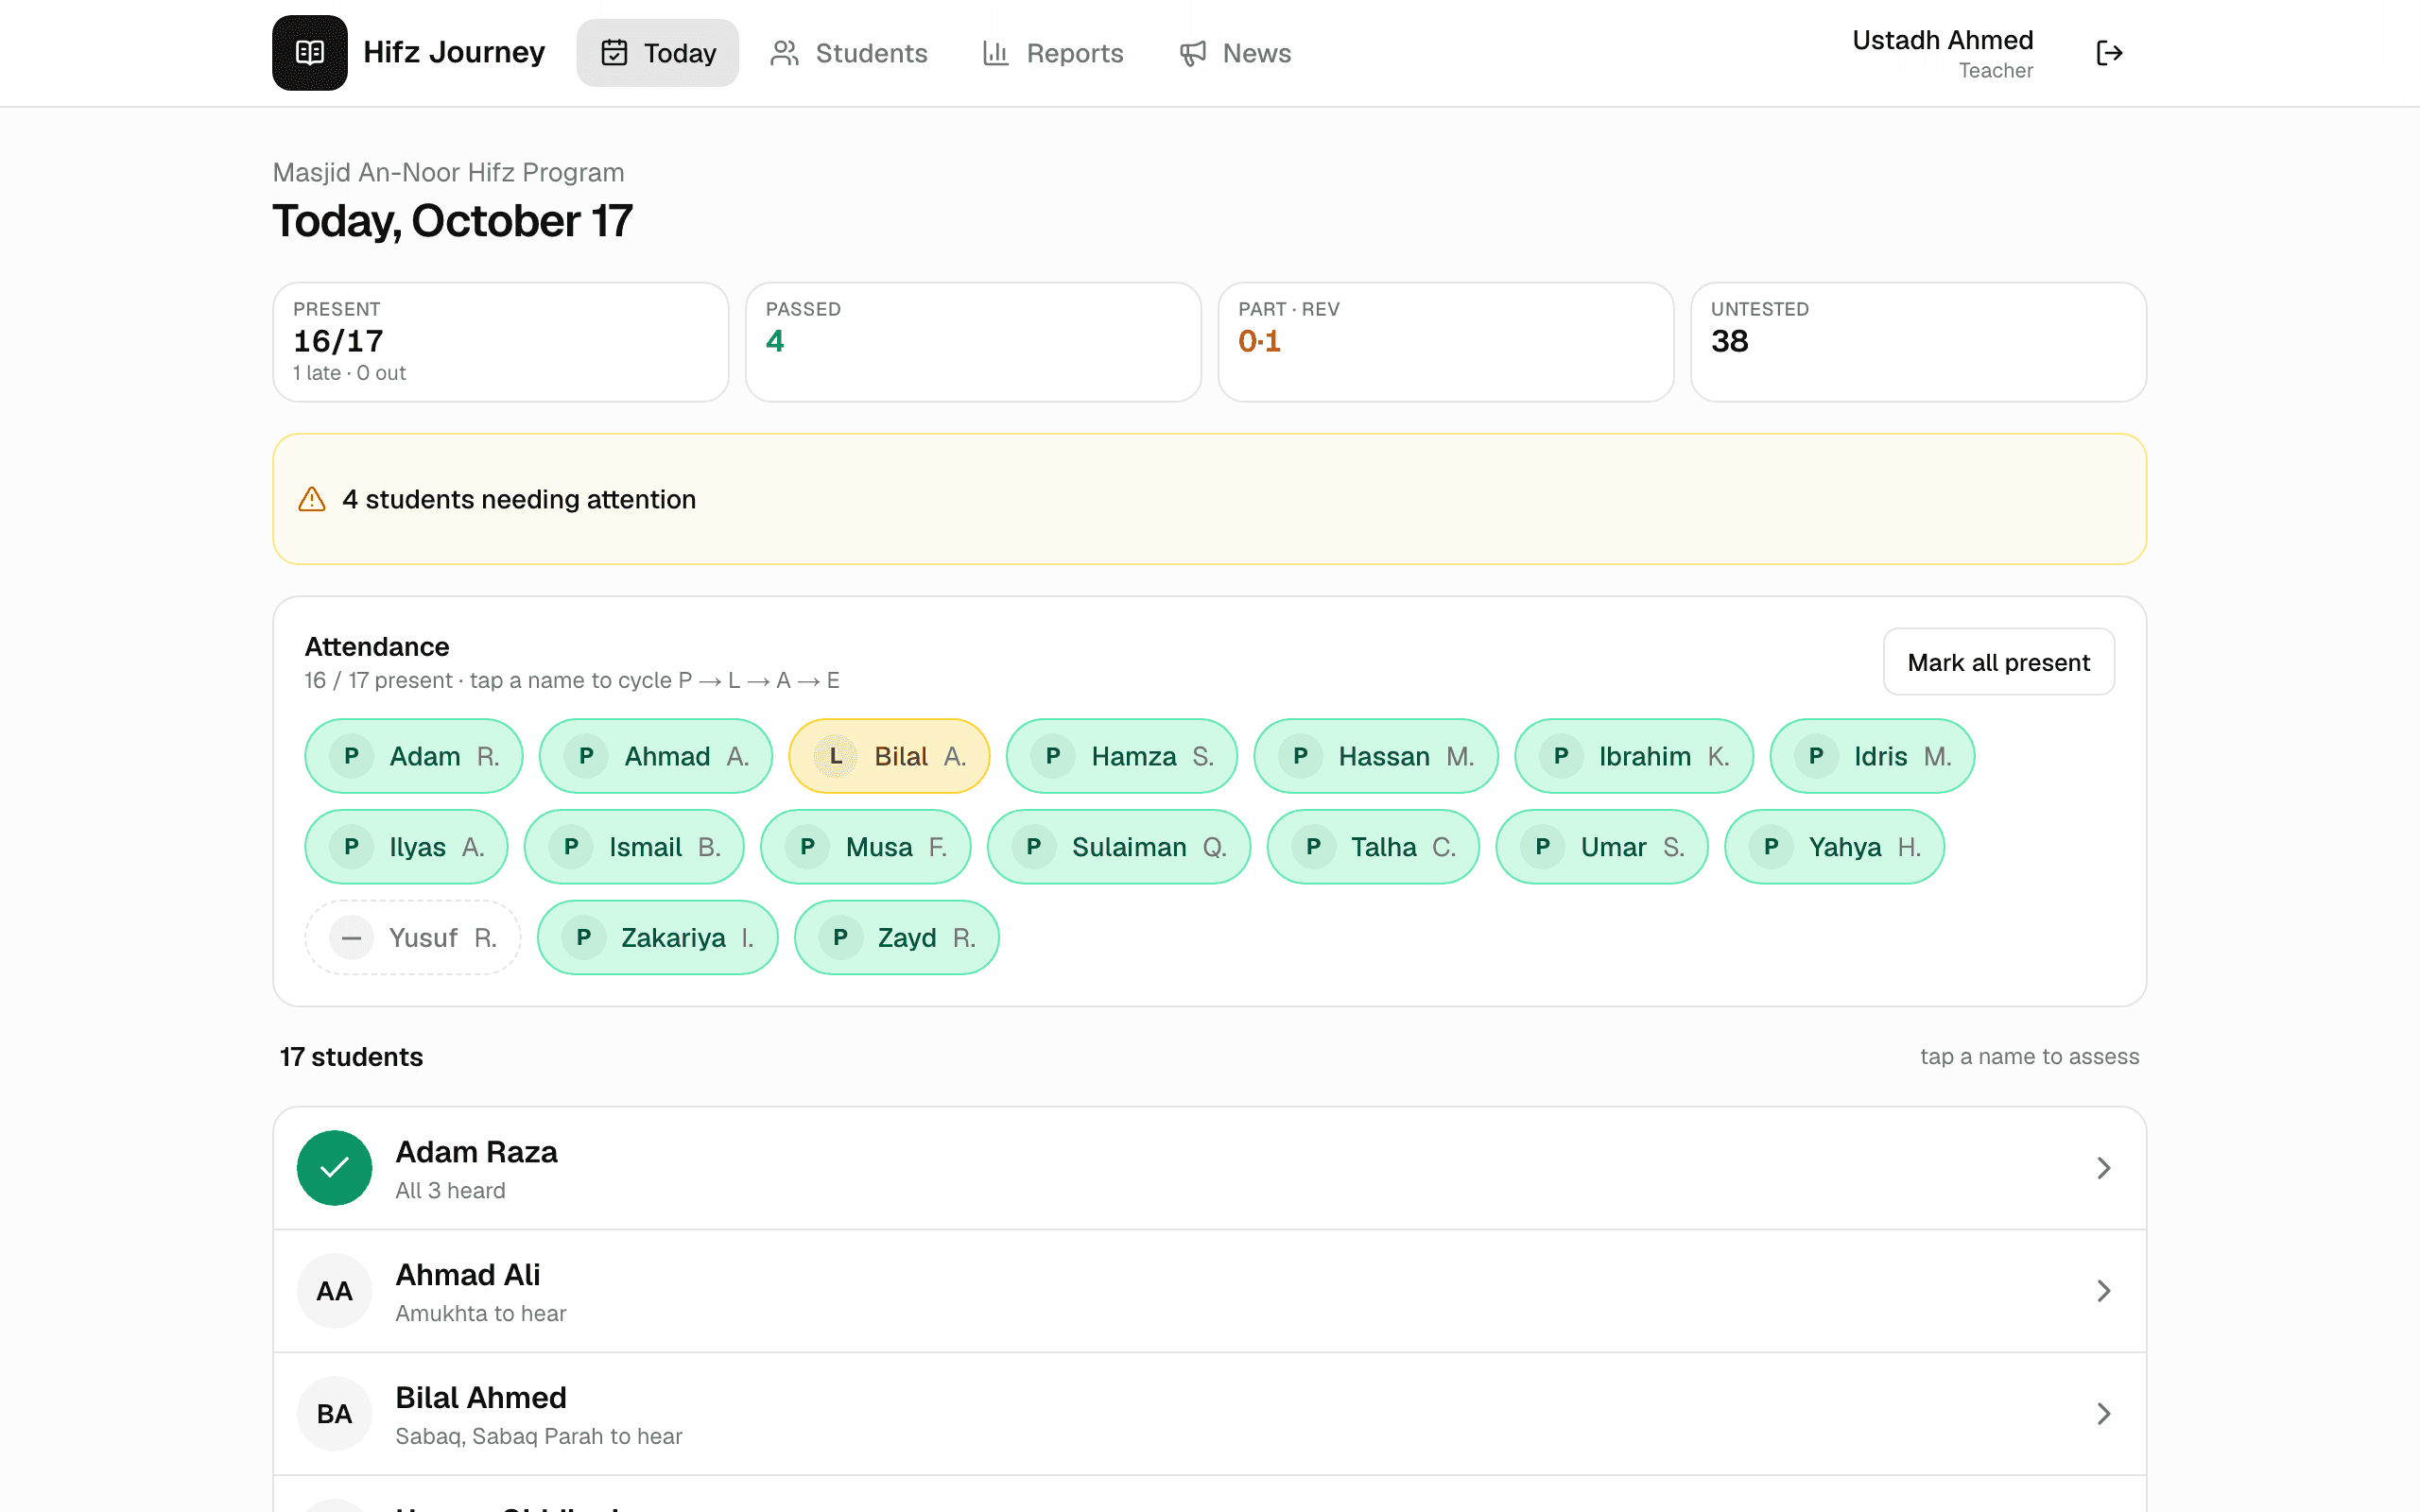Cycle attendance for Ismail B.

pyautogui.click(x=634, y=847)
